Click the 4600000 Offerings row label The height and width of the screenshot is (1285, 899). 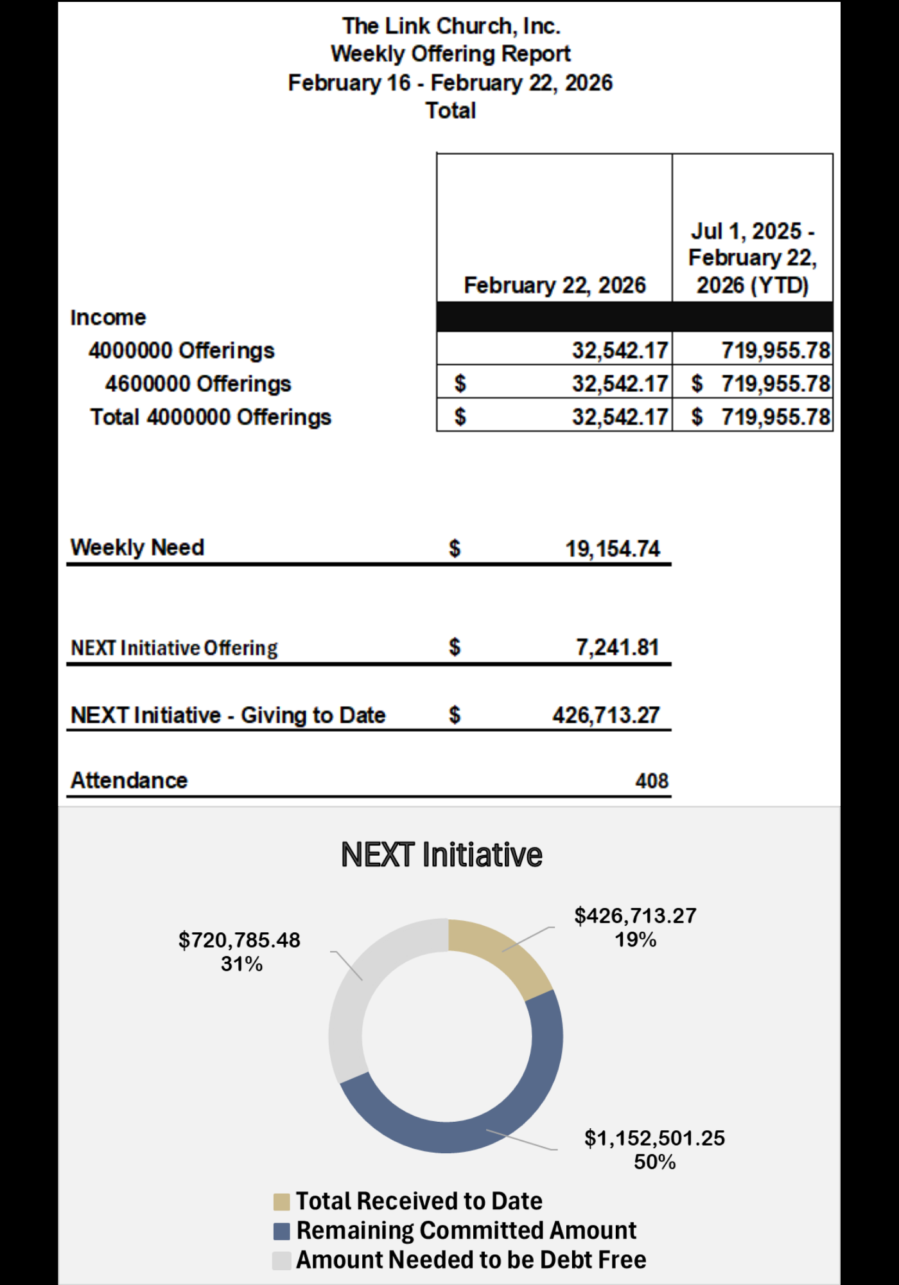[198, 384]
